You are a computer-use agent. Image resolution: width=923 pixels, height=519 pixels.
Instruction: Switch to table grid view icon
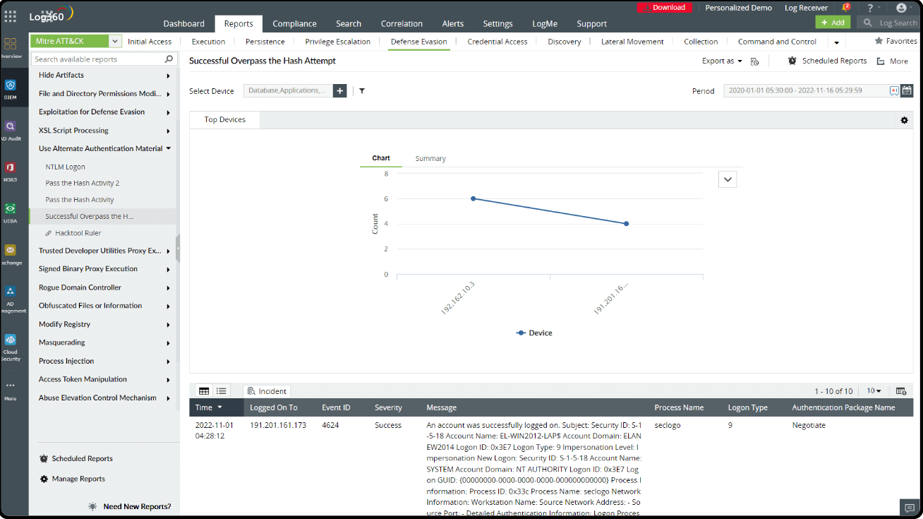[204, 390]
